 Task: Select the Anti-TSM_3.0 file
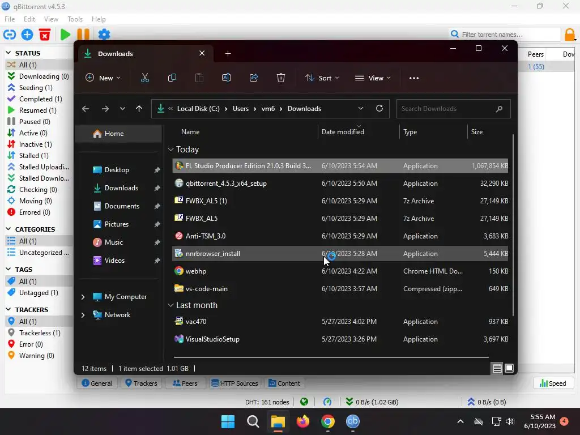340,236
